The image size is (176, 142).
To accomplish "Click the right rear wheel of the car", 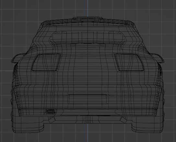I will pos(147,125).
